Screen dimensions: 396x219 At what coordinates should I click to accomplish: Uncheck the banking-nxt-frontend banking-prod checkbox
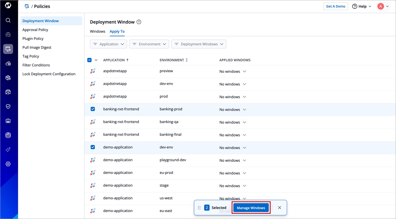point(93,109)
